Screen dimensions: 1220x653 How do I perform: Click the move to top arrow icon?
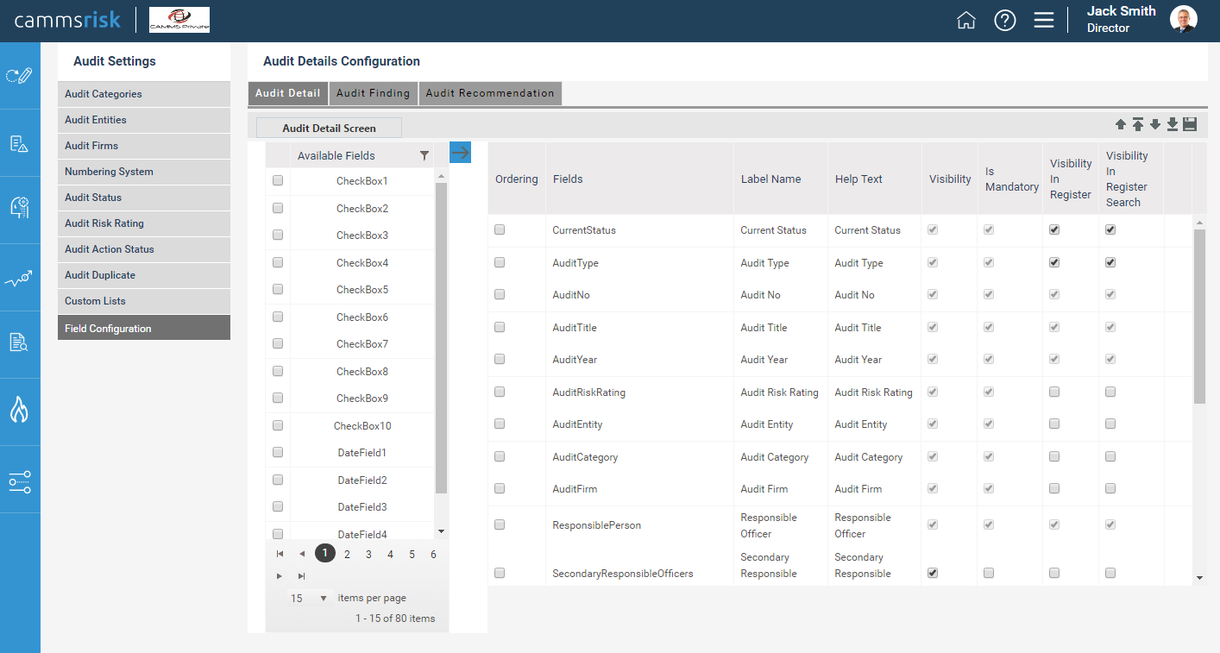click(x=1138, y=125)
